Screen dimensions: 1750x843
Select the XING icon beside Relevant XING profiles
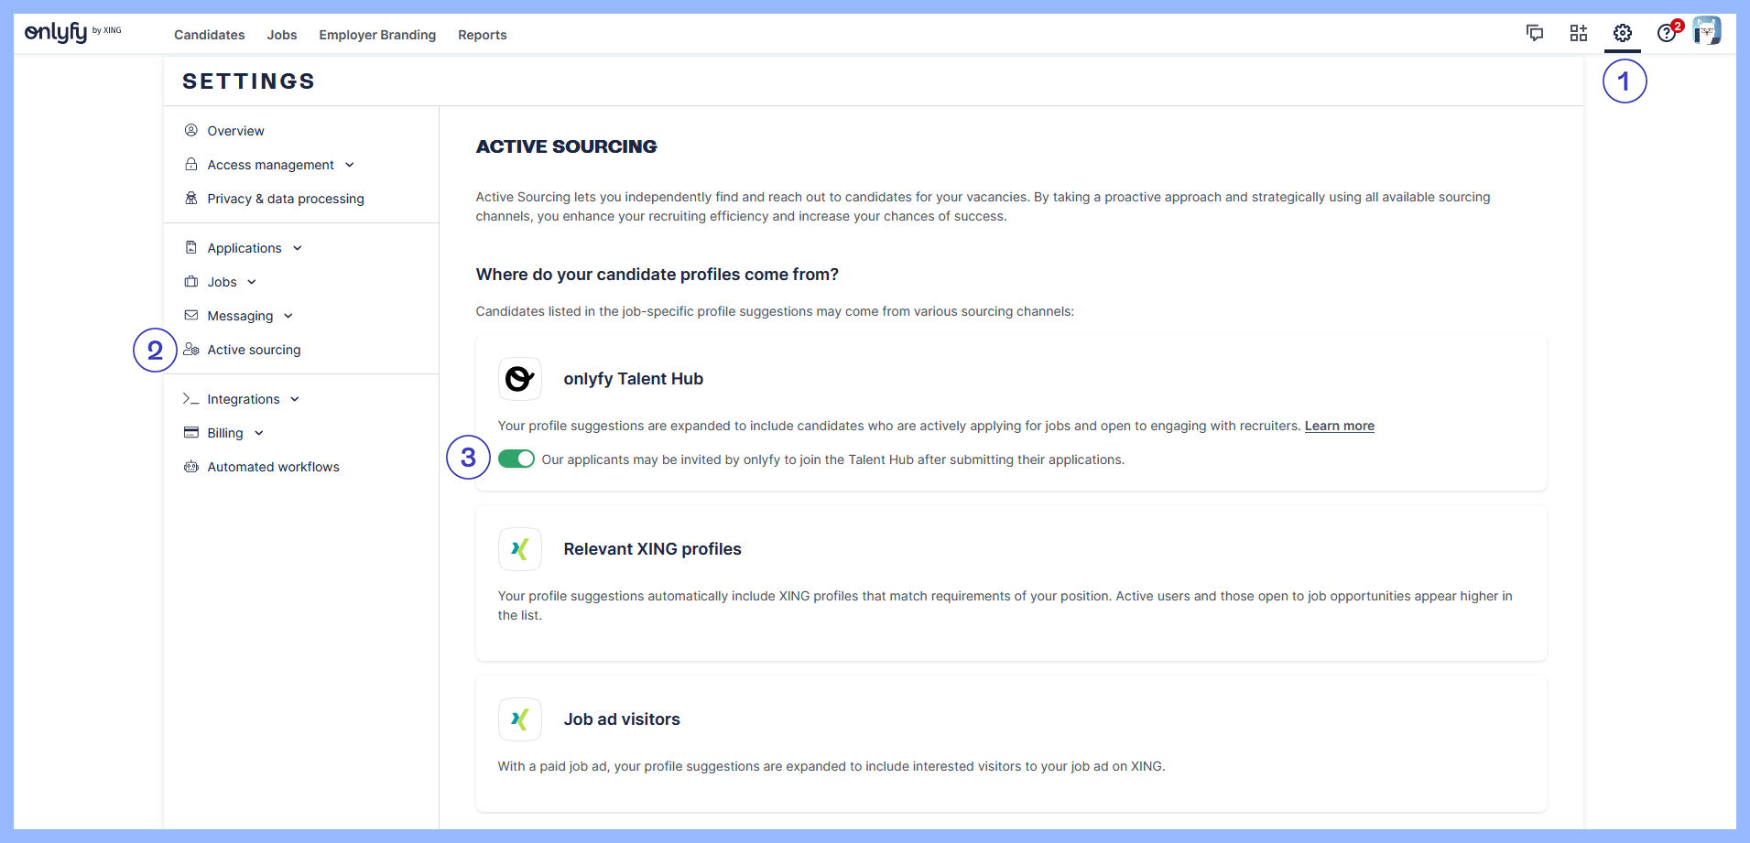519,548
